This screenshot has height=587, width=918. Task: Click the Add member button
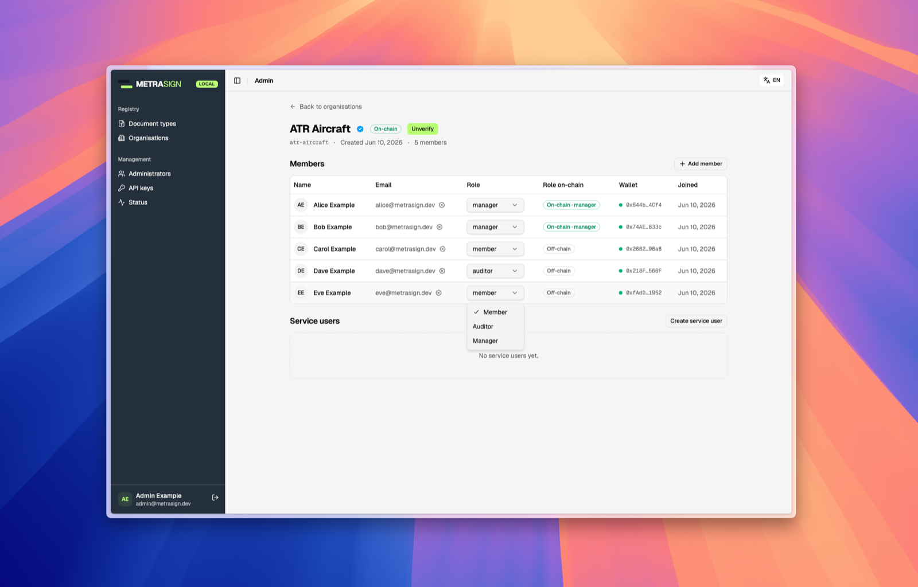coord(701,164)
